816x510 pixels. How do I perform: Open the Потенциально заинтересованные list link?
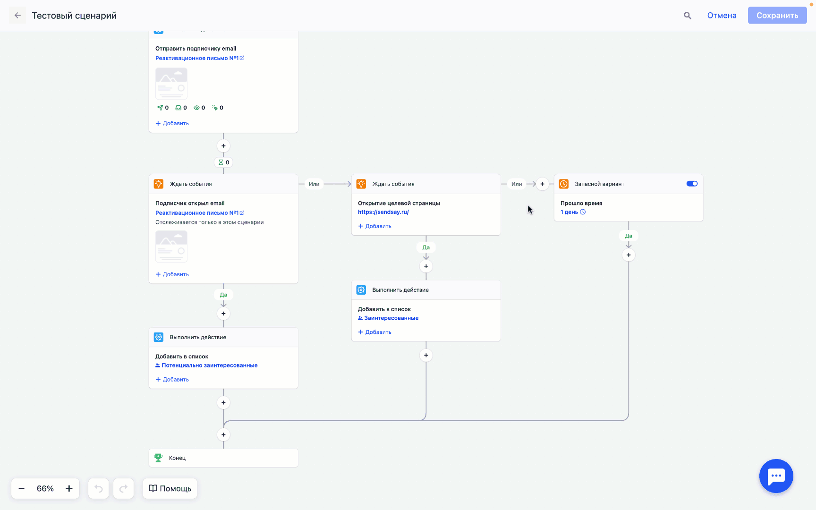tap(209, 365)
